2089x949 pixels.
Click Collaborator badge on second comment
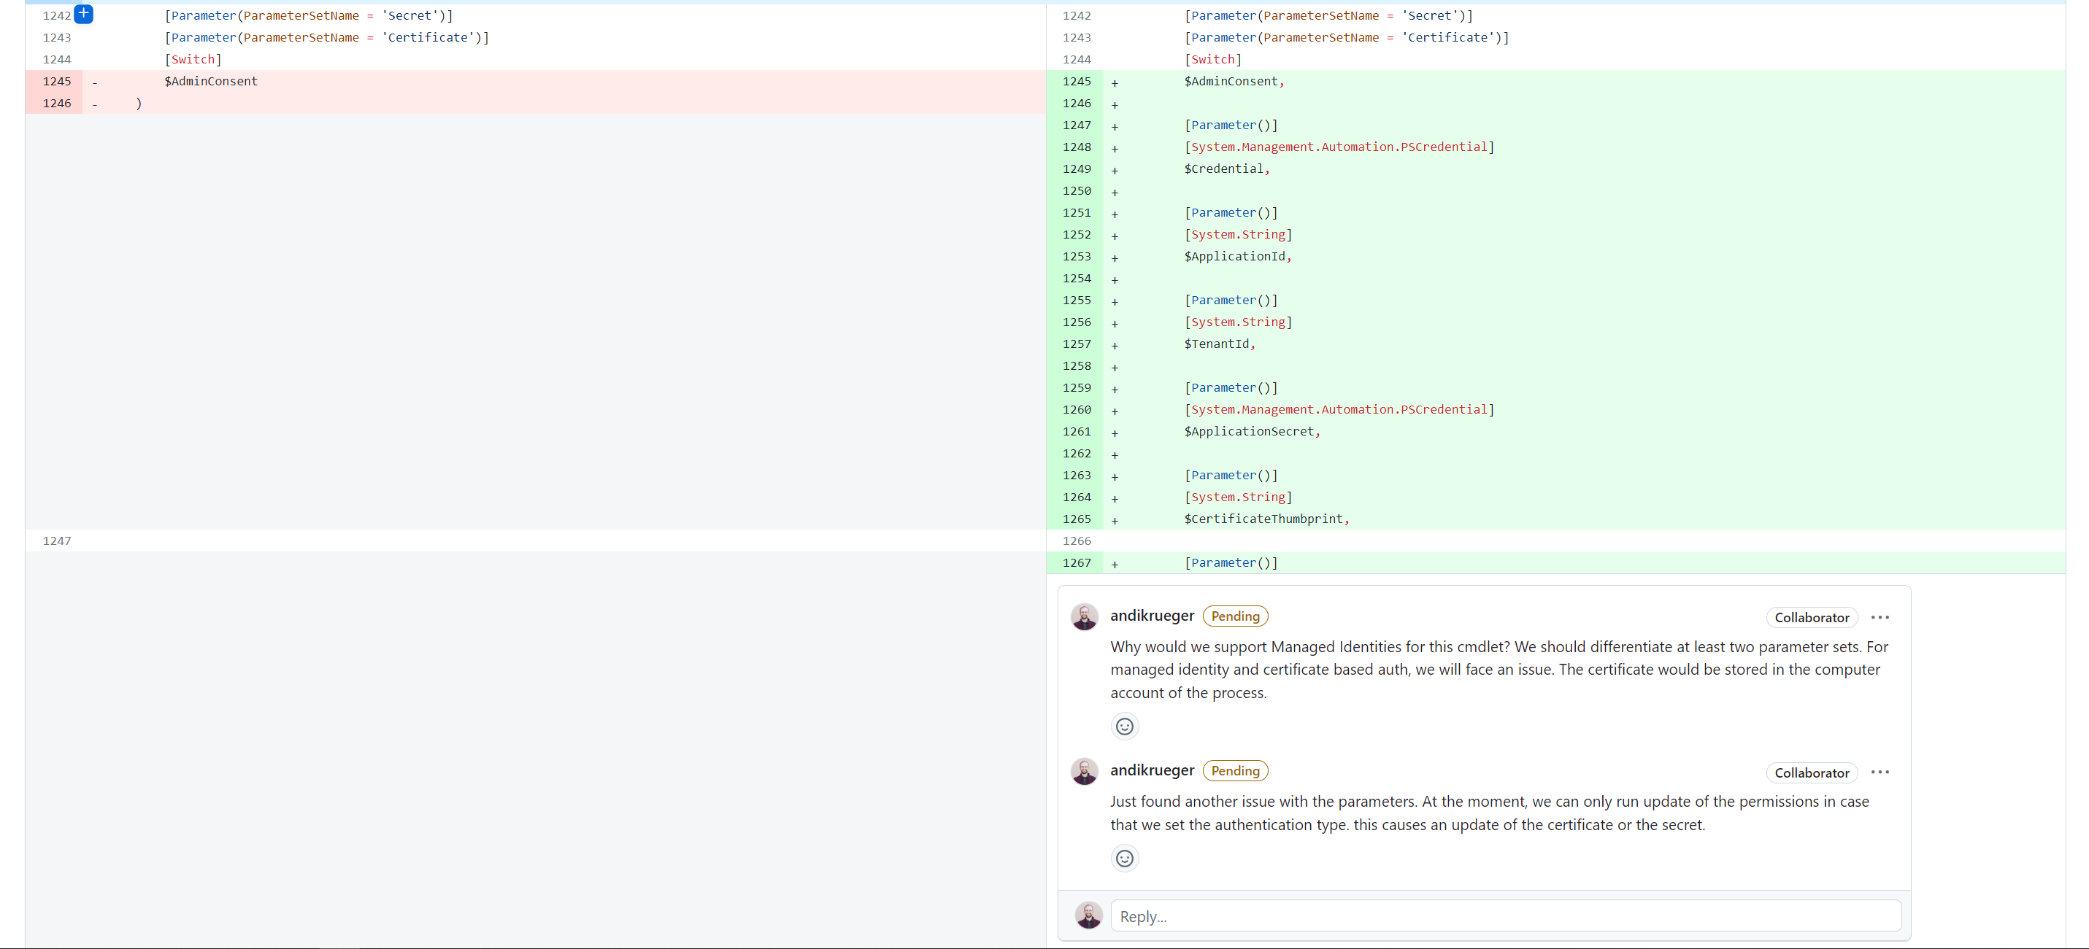pos(1811,773)
